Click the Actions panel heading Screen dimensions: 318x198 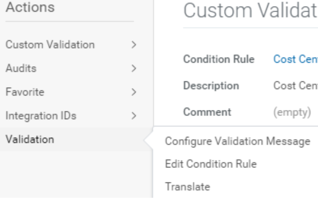(x=30, y=7)
